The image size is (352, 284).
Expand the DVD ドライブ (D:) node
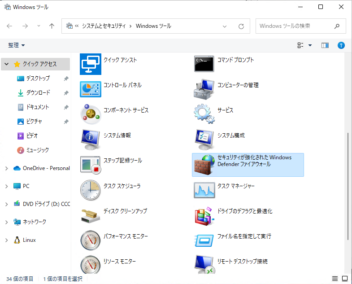[x=7, y=204]
